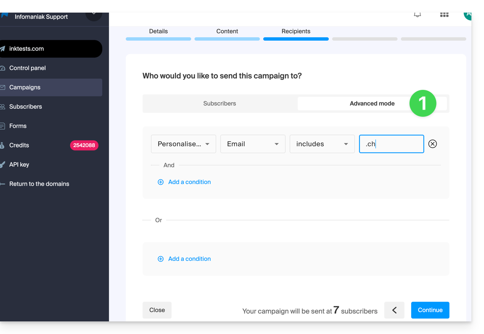Click the .ch filter value input field

(391, 144)
